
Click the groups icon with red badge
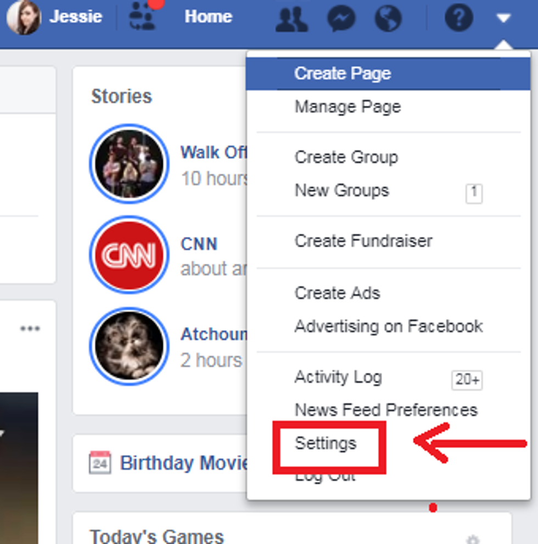[x=143, y=17]
